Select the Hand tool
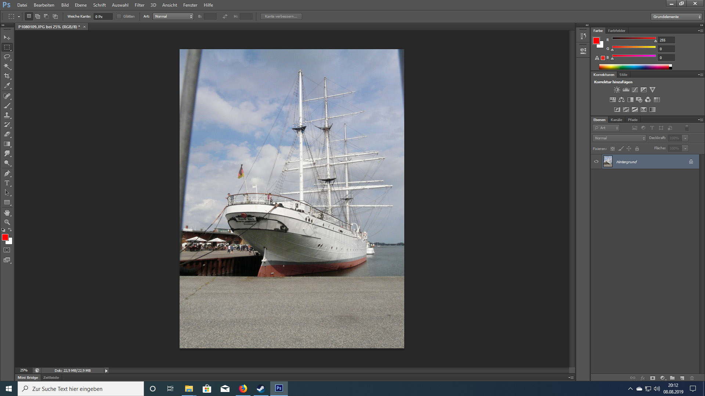 click(x=7, y=213)
